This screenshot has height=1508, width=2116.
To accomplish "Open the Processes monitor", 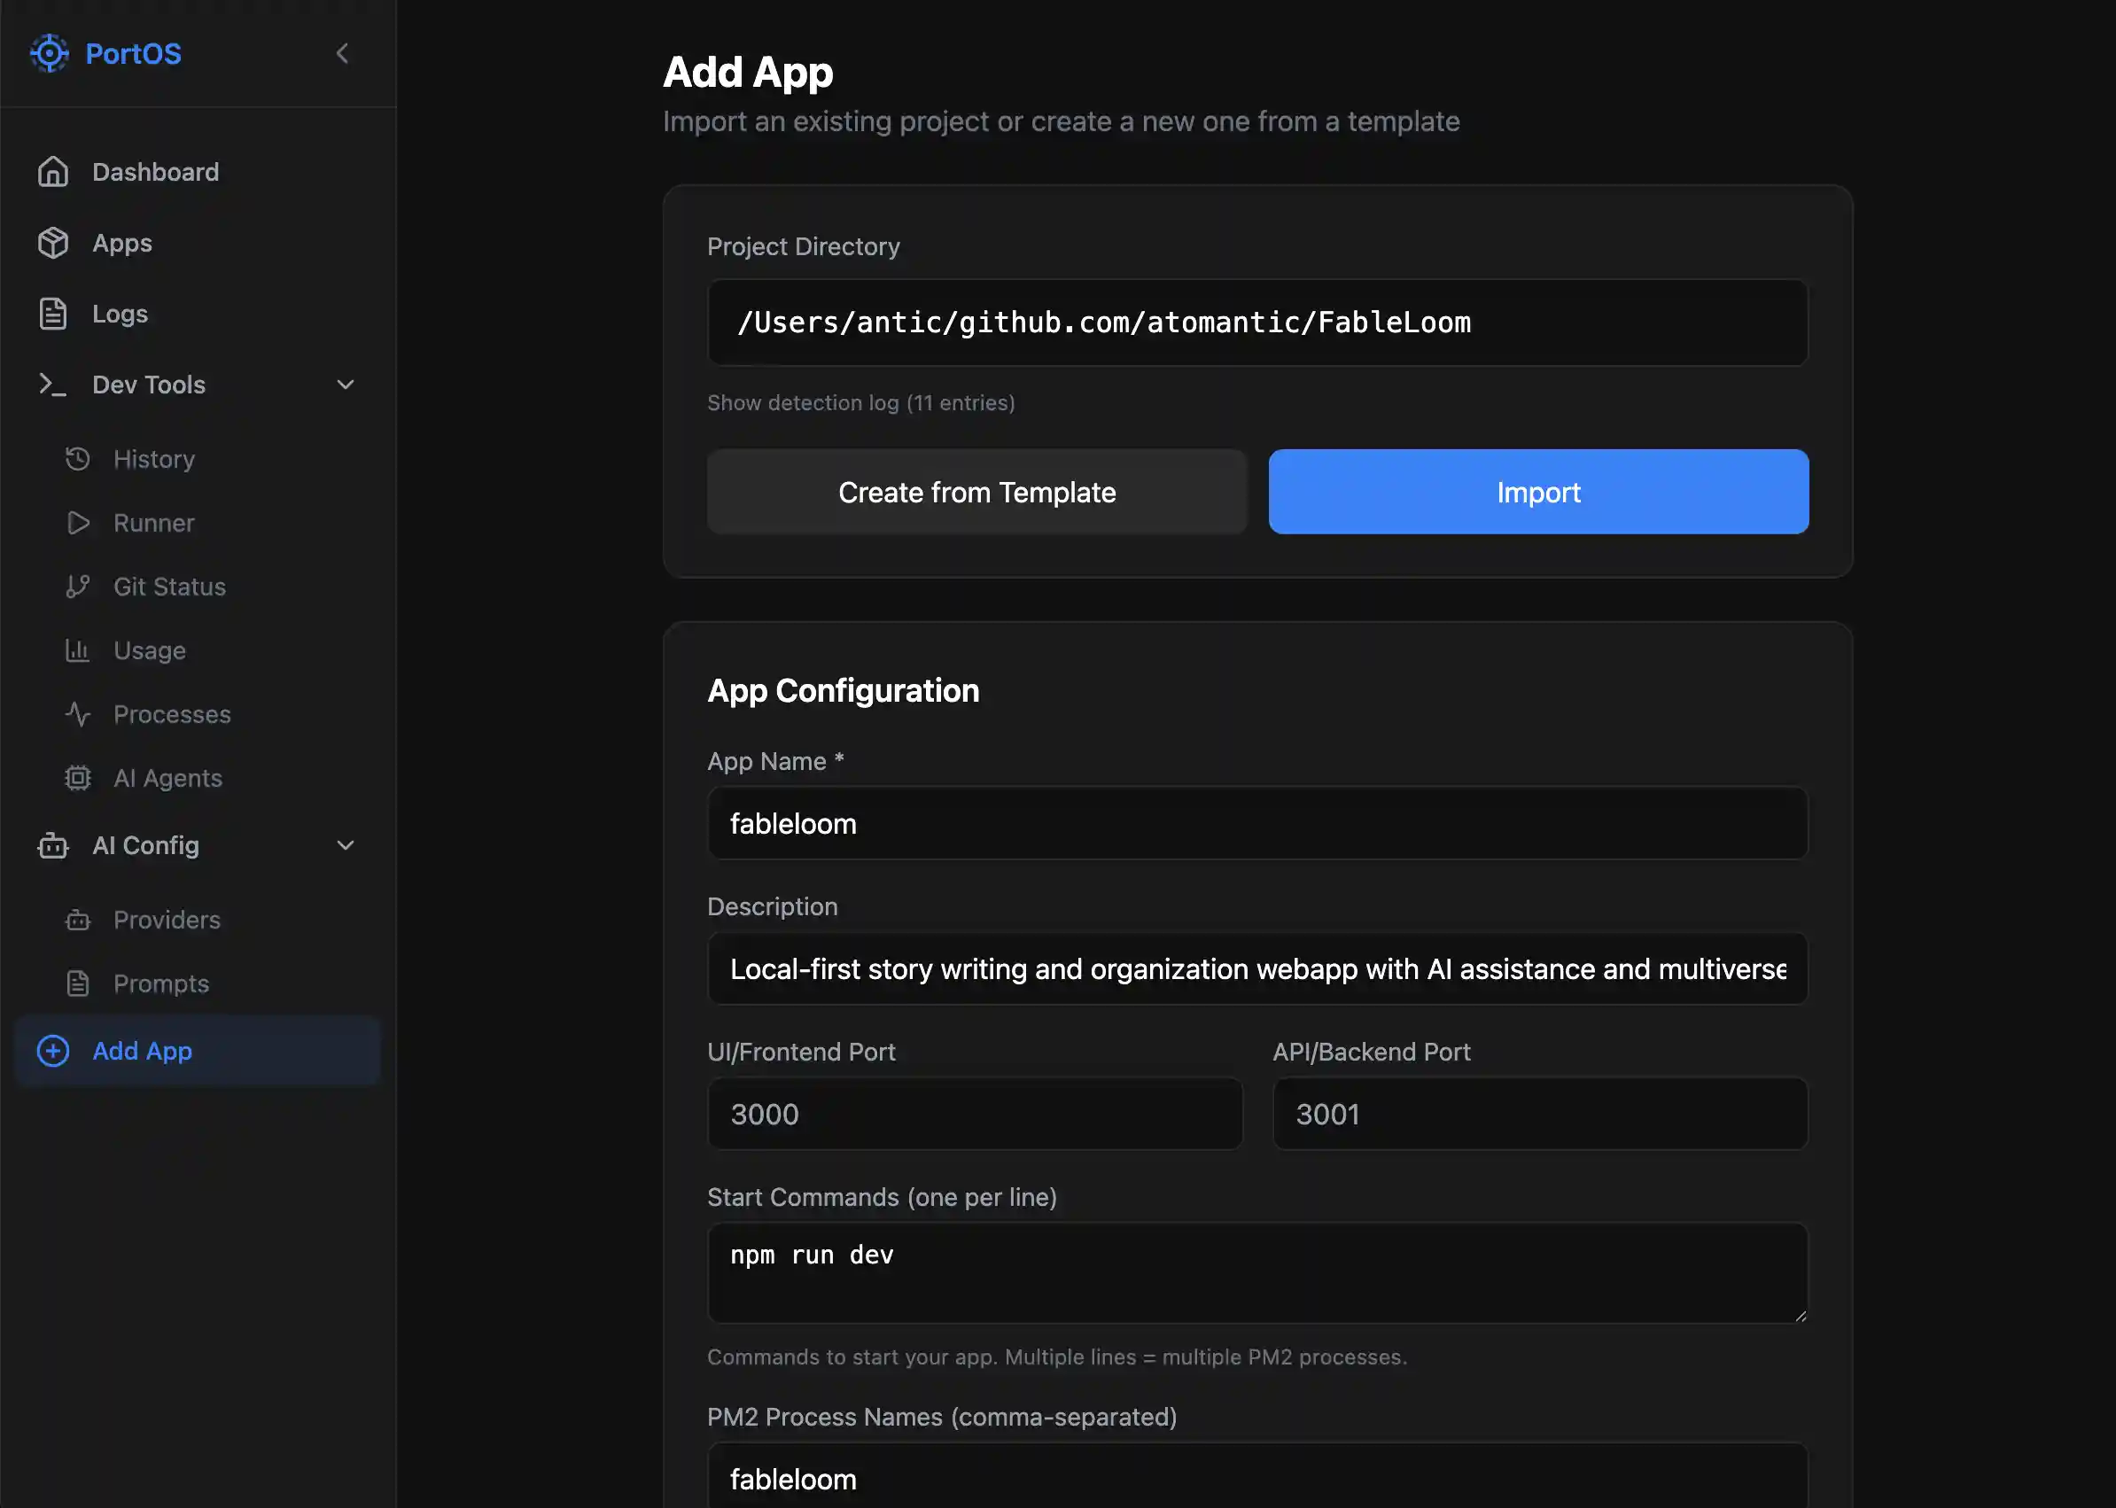I will [x=173, y=714].
